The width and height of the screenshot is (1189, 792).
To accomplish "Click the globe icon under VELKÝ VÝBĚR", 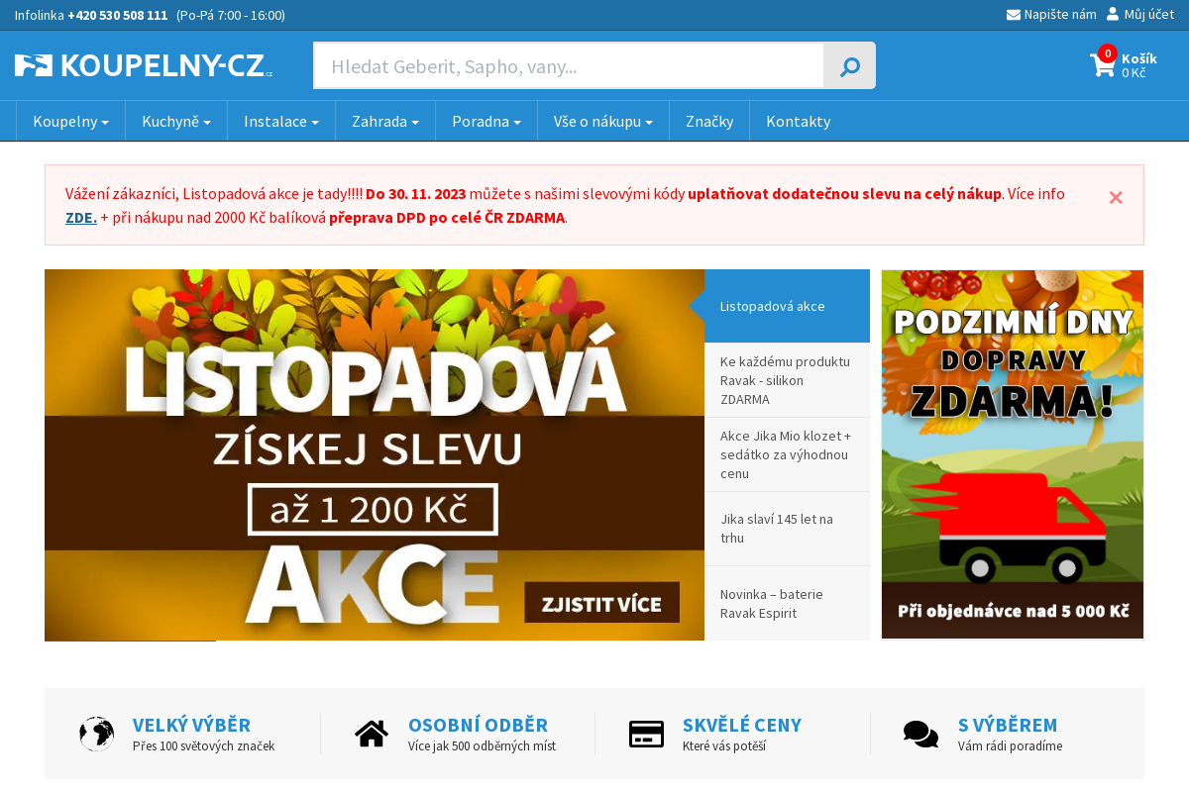I will click(95, 734).
